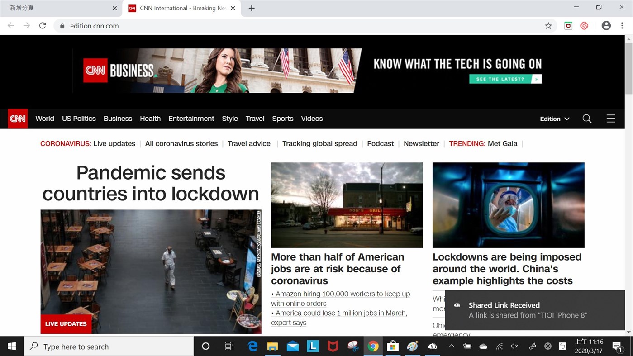The height and width of the screenshot is (356, 633).
Task: Click the Don's Grill diner photo thumbnail
Action: pyautogui.click(x=347, y=205)
